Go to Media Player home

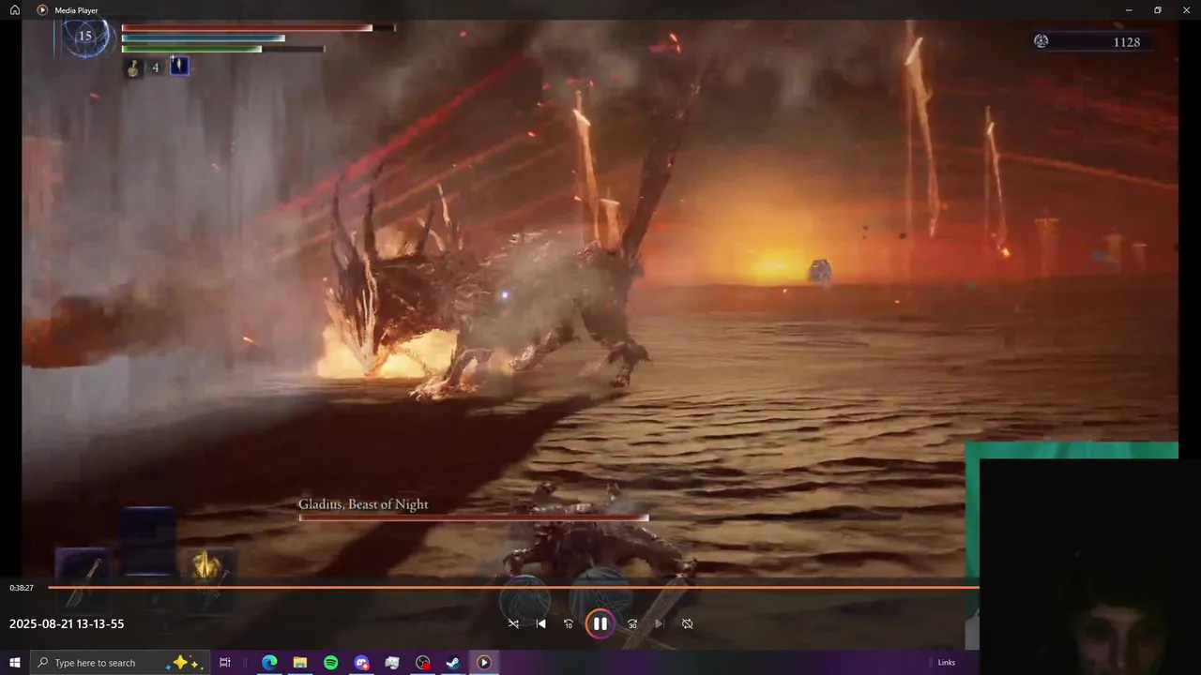click(x=15, y=9)
